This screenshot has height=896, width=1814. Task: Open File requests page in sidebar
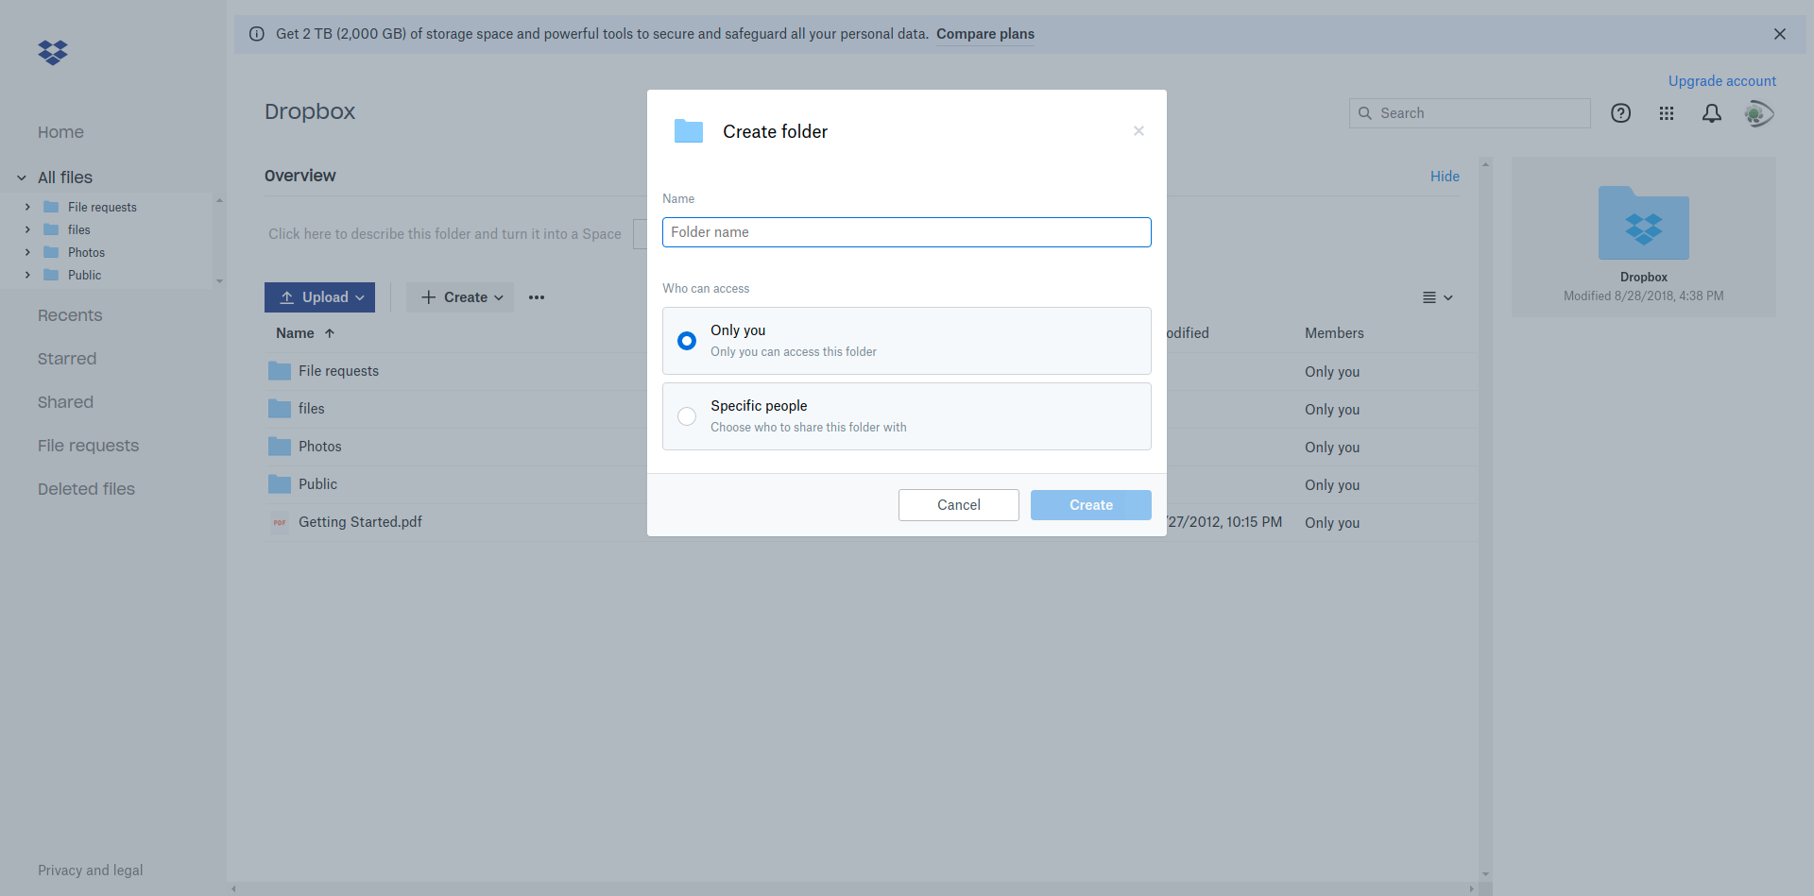pyautogui.click(x=88, y=446)
